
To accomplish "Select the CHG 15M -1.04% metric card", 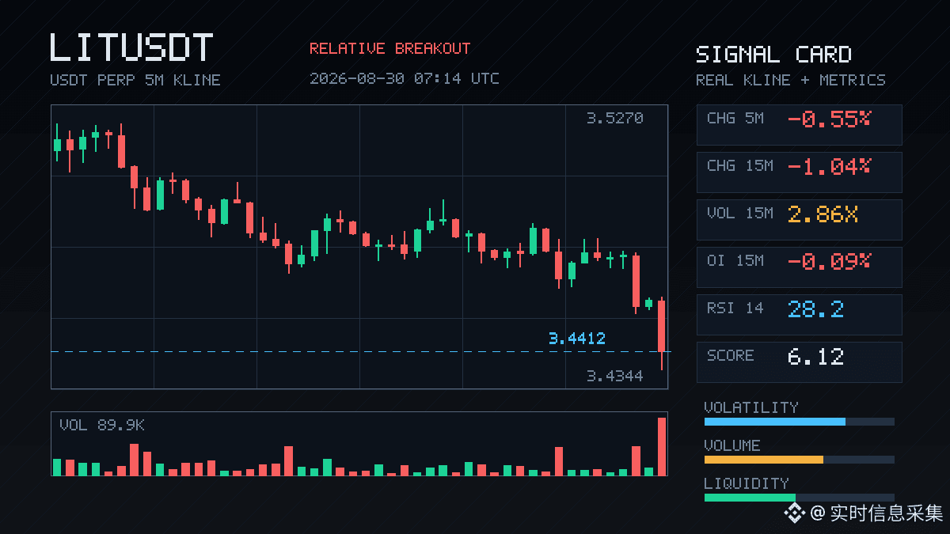I will pyautogui.click(x=799, y=172).
